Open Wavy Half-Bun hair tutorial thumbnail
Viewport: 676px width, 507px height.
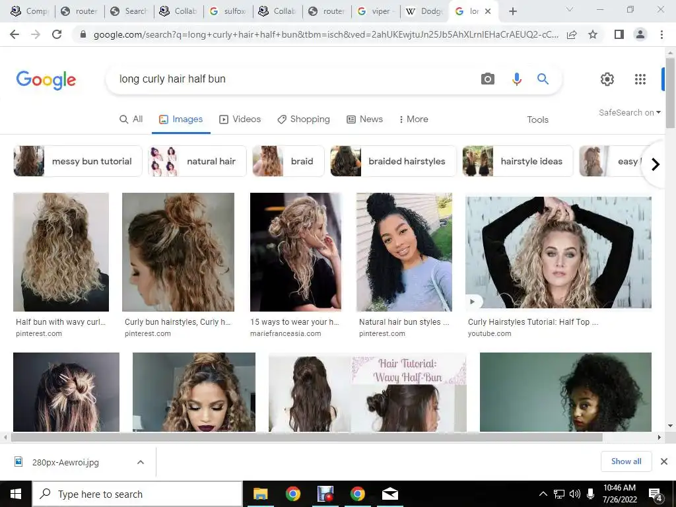[x=367, y=392]
